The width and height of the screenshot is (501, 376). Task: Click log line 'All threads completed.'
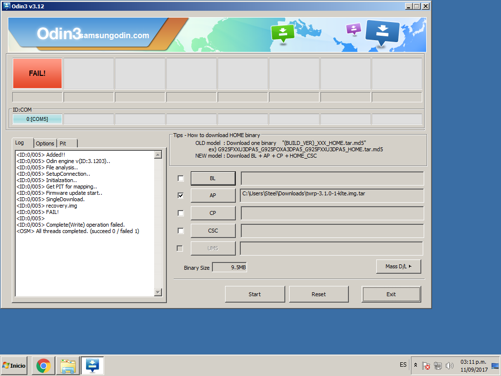(x=78, y=231)
